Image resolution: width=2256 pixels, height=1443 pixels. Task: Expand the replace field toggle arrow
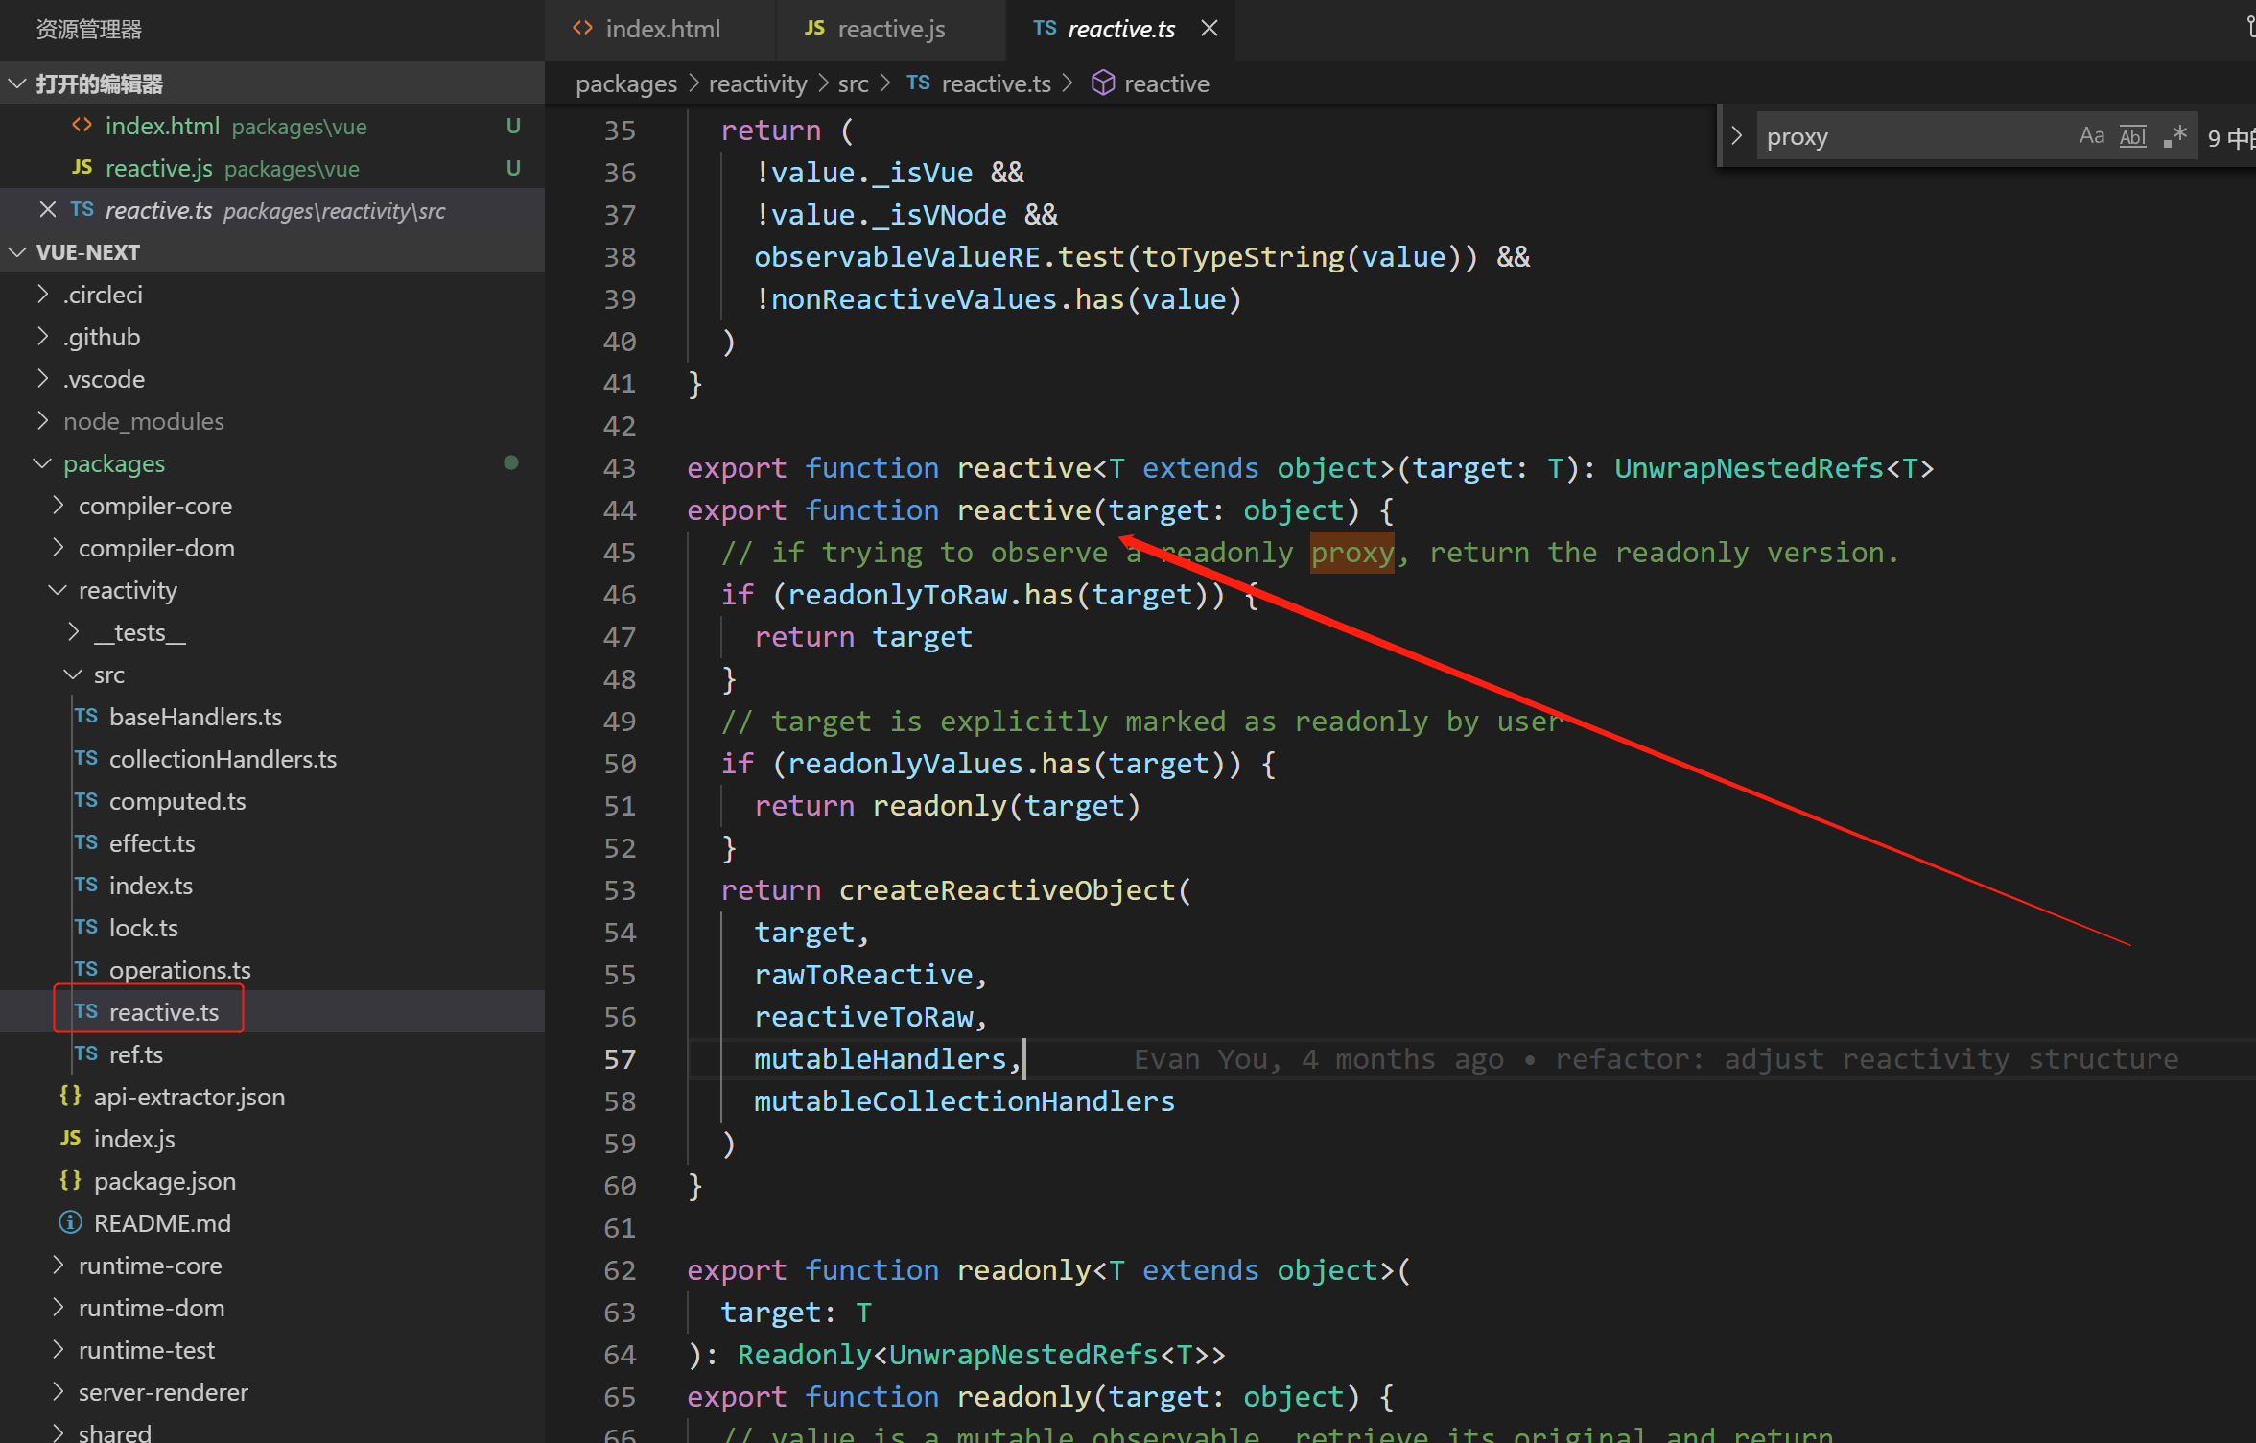point(1736,136)
